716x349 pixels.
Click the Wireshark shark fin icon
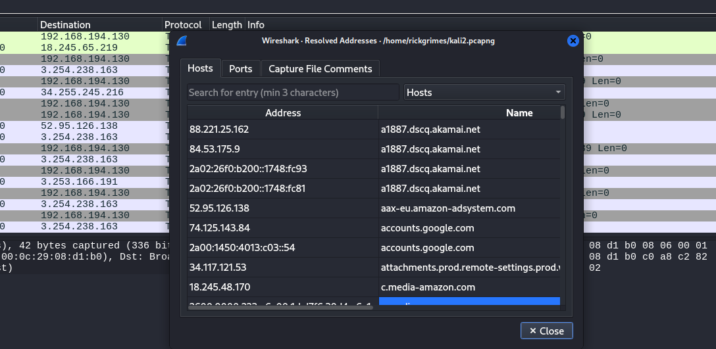tap(182, 41)
